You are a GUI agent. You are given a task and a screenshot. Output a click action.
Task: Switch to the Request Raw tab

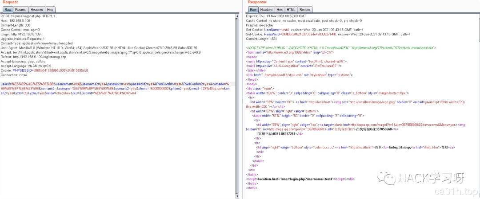8,9
